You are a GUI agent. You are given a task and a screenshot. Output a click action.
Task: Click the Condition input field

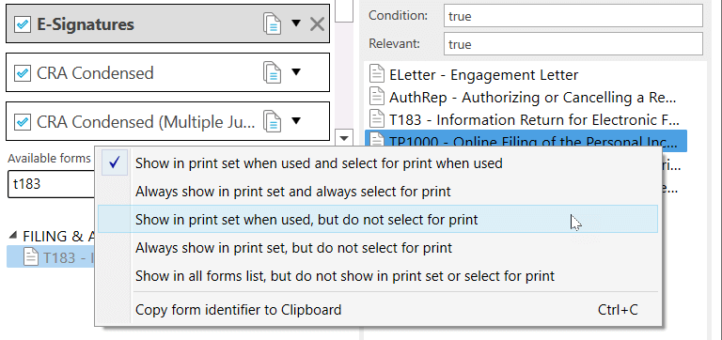coord(573,16)
